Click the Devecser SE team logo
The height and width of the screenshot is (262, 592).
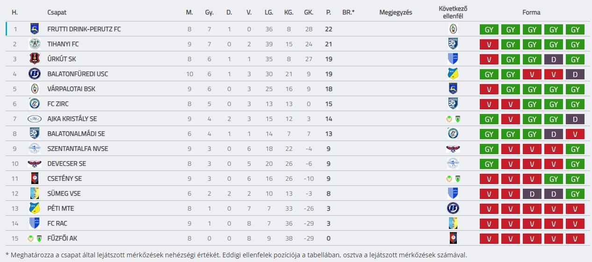pyautogui.click(x=35, y=163)
